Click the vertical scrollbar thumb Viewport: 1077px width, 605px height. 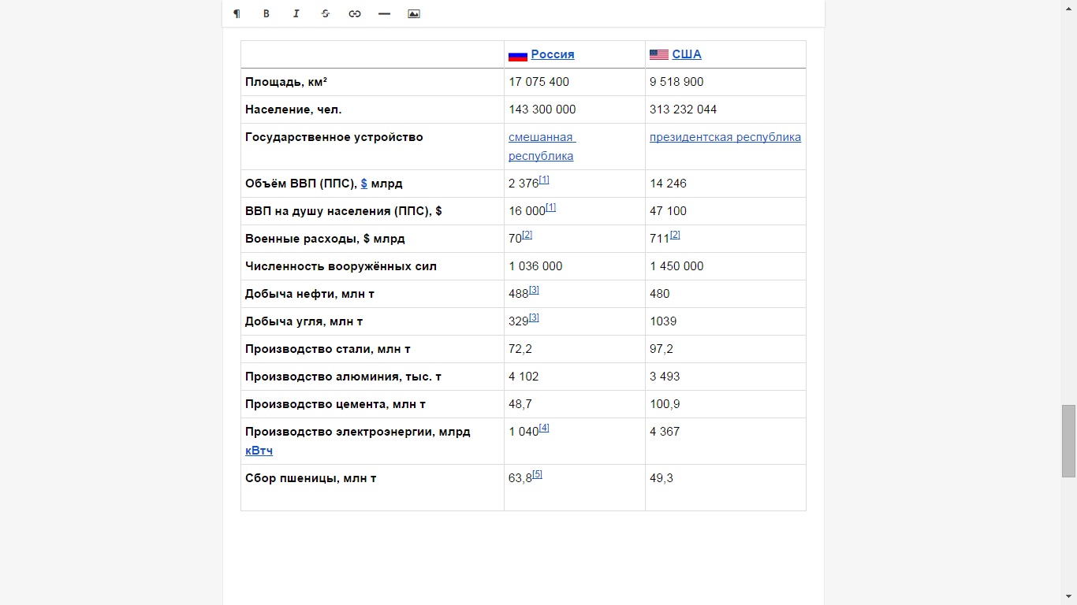1068,441
